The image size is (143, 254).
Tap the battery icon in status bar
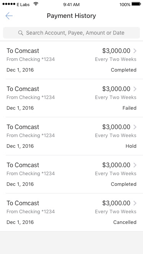tap(137, 4)
